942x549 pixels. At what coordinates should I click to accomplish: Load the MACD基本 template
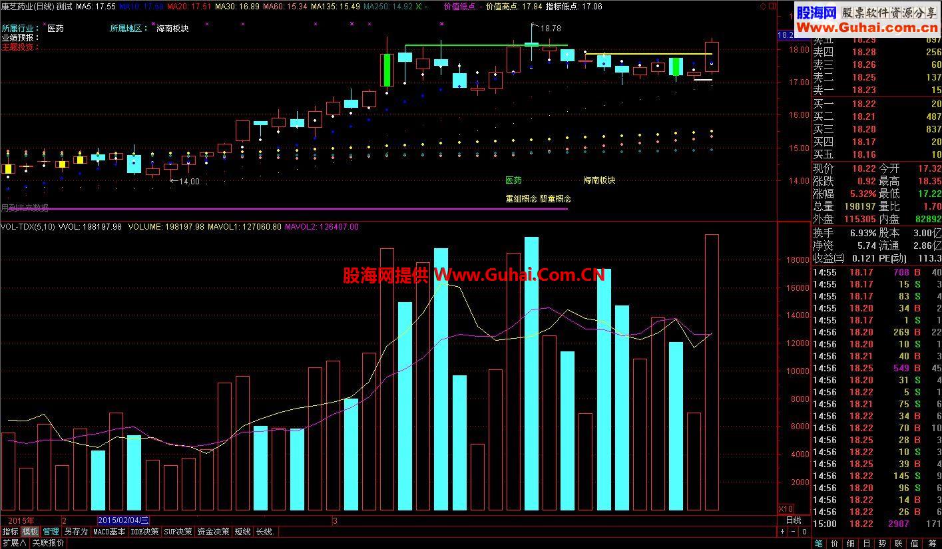click(109, 532)
